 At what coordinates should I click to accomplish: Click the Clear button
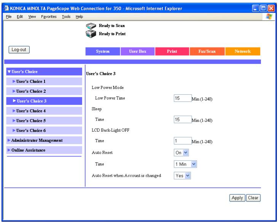coord(253,198)
